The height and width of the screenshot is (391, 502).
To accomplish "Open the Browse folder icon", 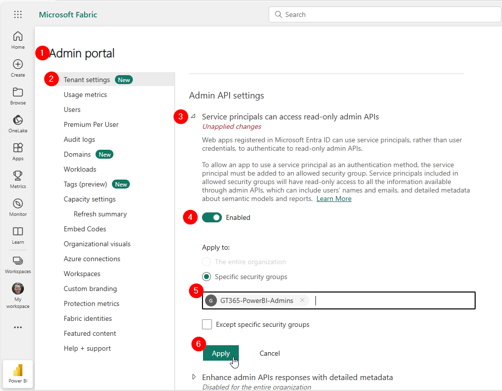I will pyautogui.click(x=18, y=96).
